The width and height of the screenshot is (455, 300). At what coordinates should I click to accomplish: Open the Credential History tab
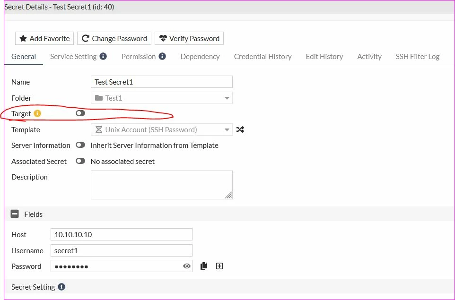(262, 57)
